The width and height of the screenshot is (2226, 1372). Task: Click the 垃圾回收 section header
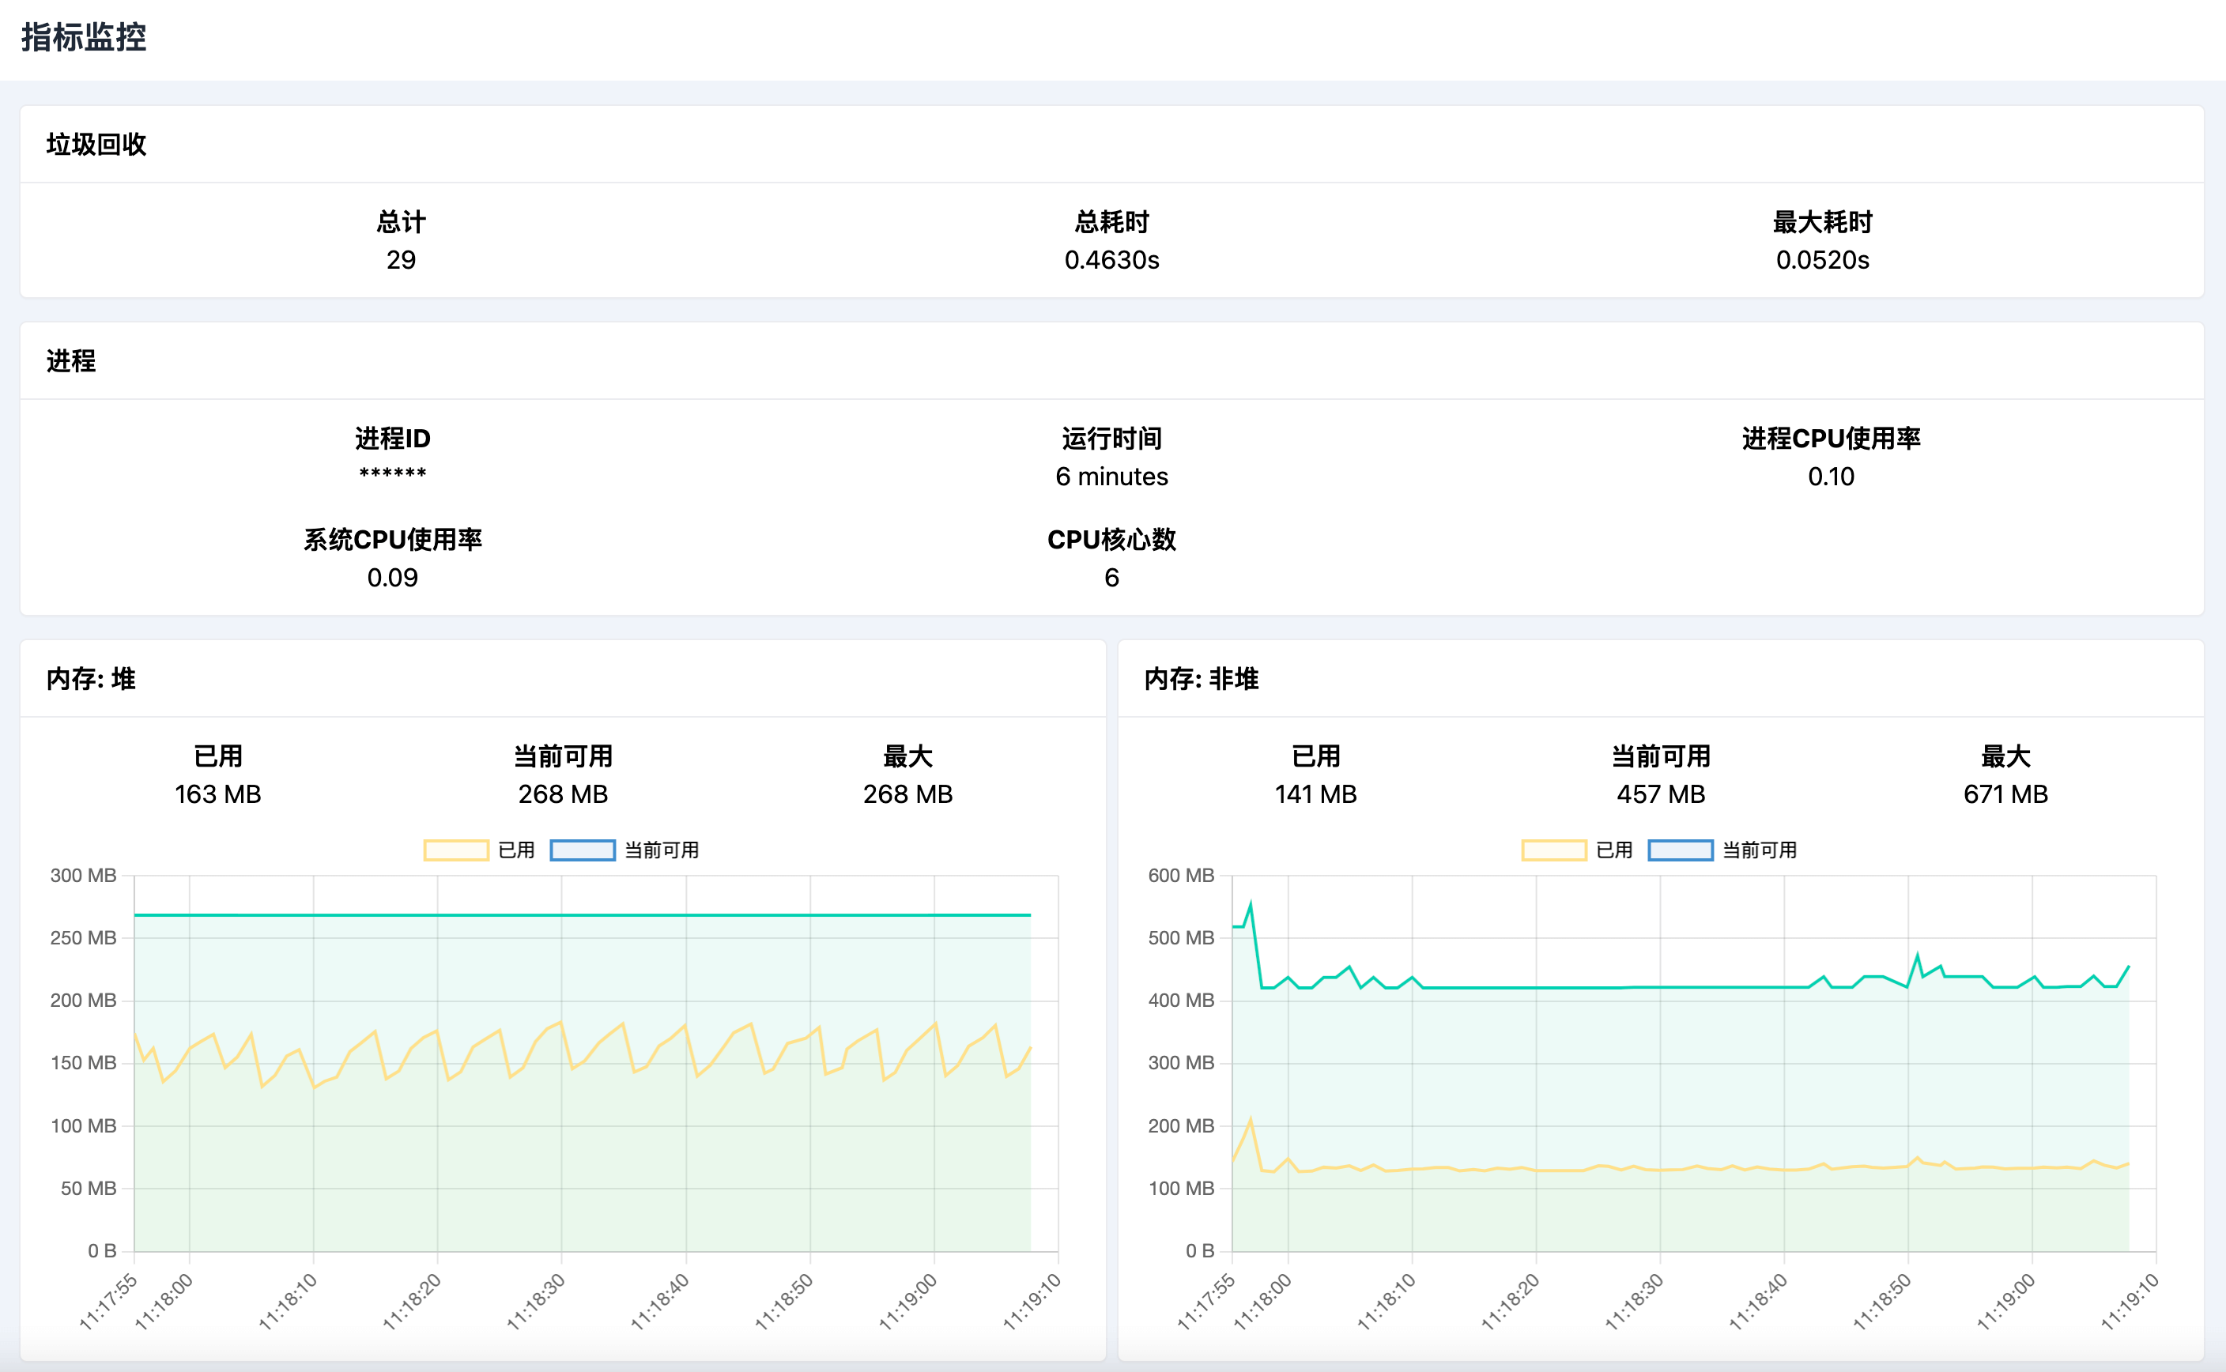96,145
